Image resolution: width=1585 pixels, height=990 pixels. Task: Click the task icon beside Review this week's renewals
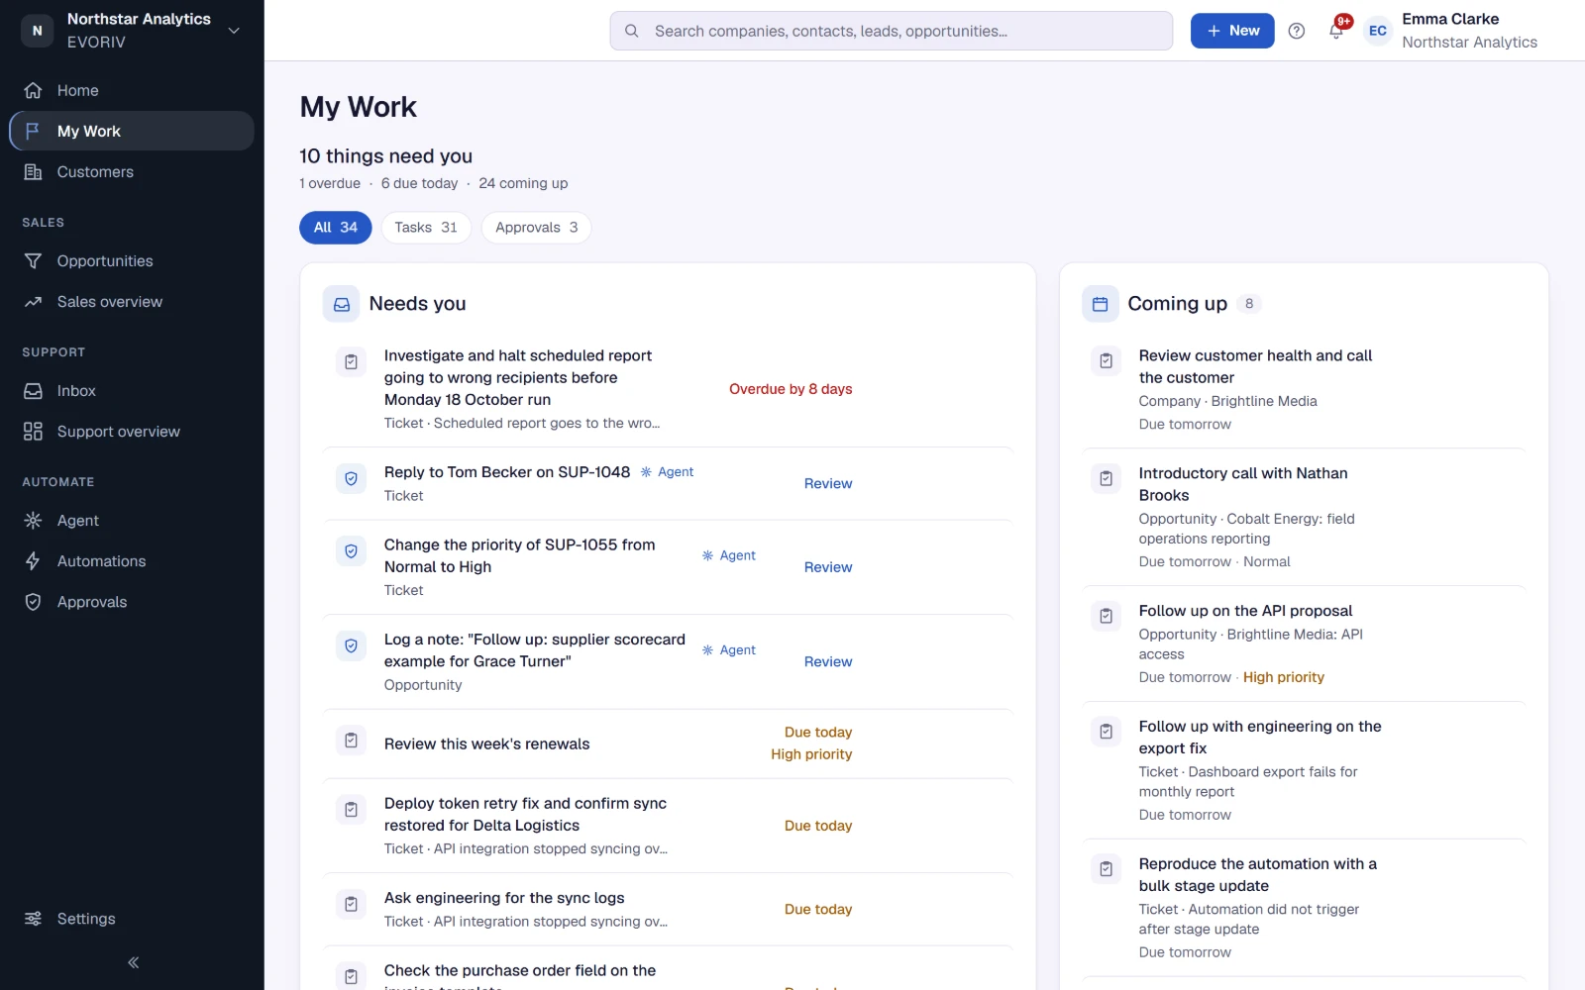coord(351,741)
